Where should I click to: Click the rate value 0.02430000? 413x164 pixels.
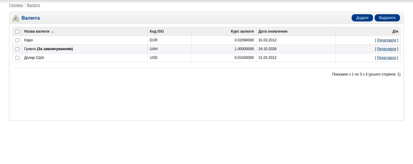click(x=244, y=58)
